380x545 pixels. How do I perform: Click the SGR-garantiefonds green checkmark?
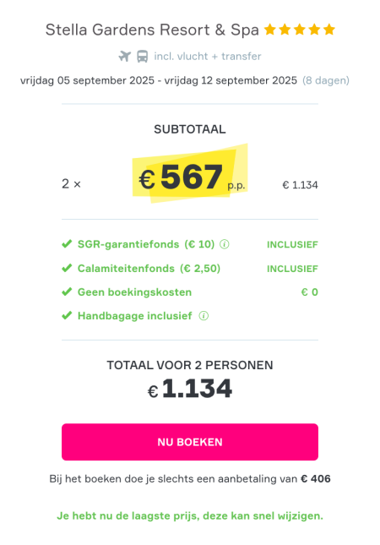pyautogui.click(x=67, y=244)
